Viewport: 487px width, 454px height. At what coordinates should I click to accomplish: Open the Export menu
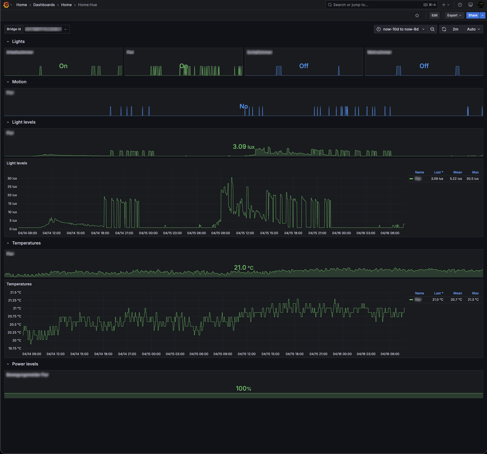pos(454,15)
